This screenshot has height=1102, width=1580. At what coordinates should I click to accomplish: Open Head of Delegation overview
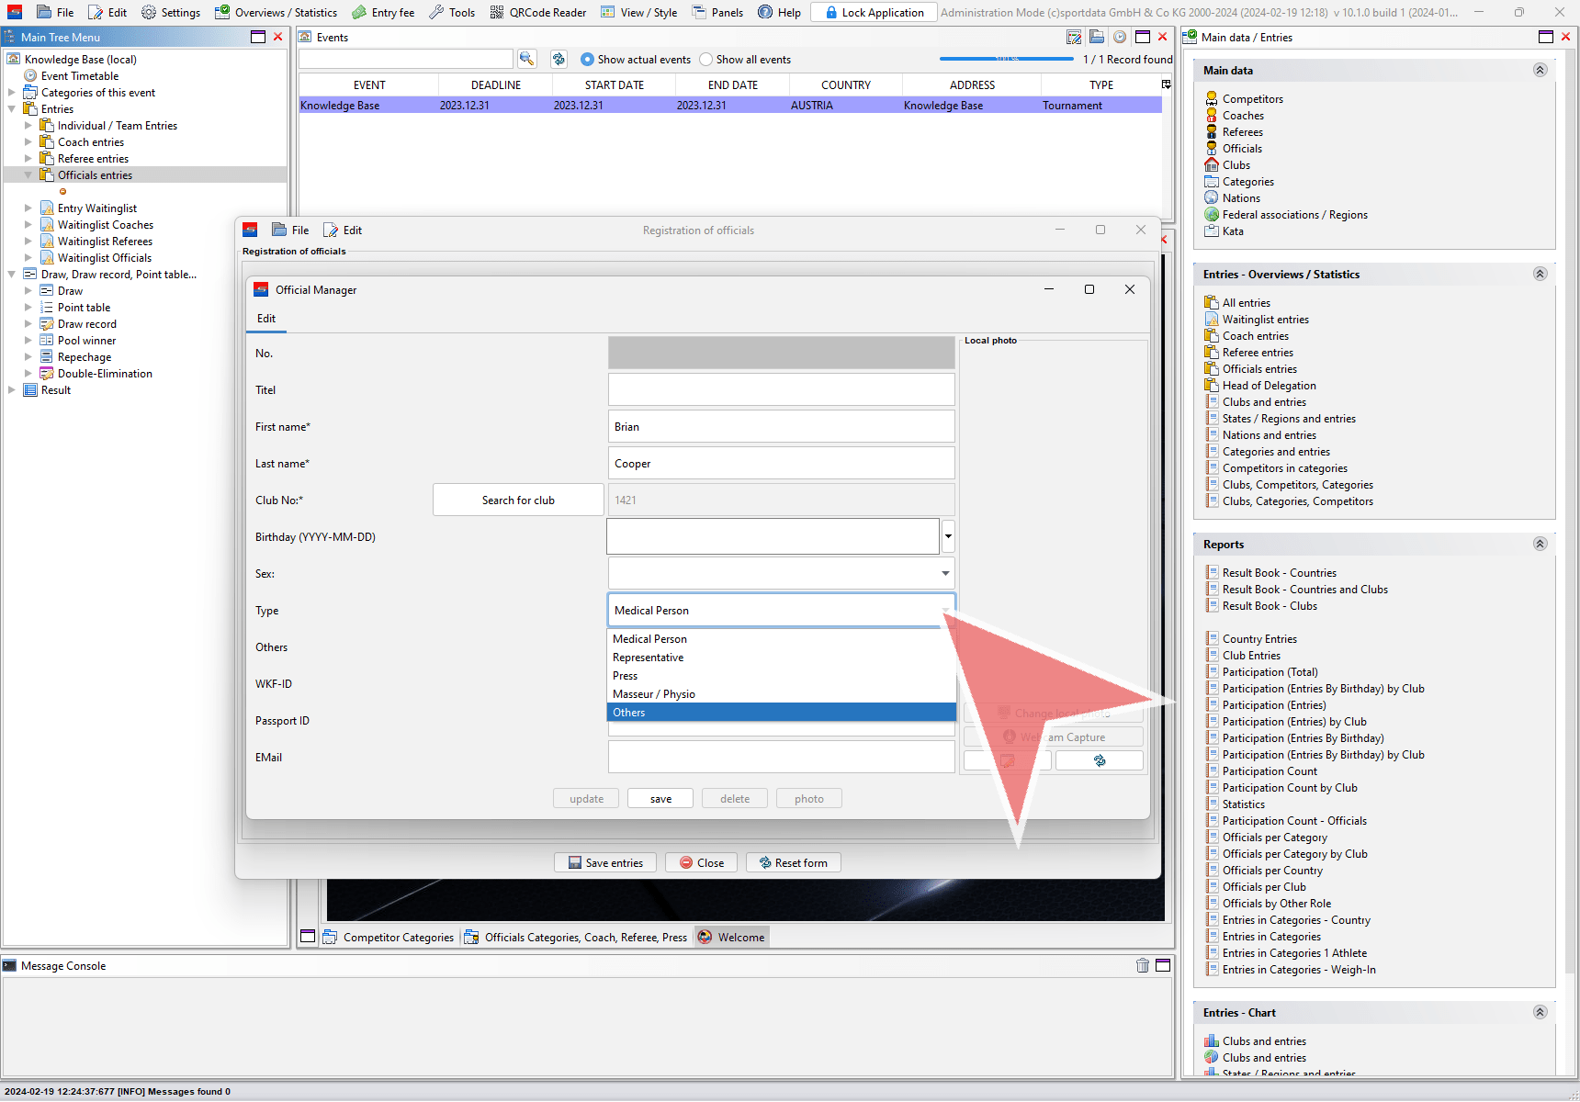click(x=1269, y=386)
